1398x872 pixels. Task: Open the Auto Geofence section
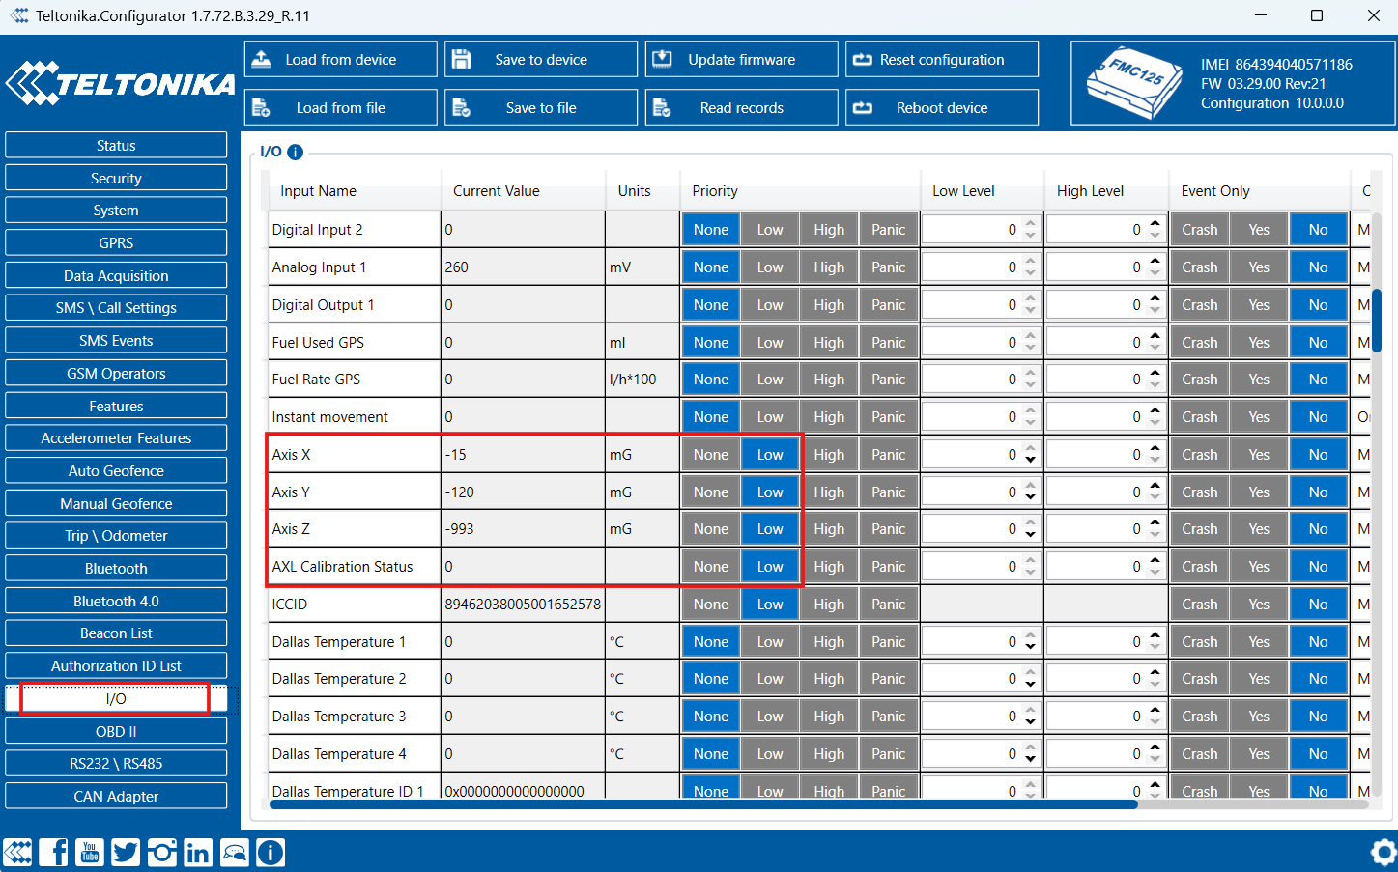[x=116, y=471]
